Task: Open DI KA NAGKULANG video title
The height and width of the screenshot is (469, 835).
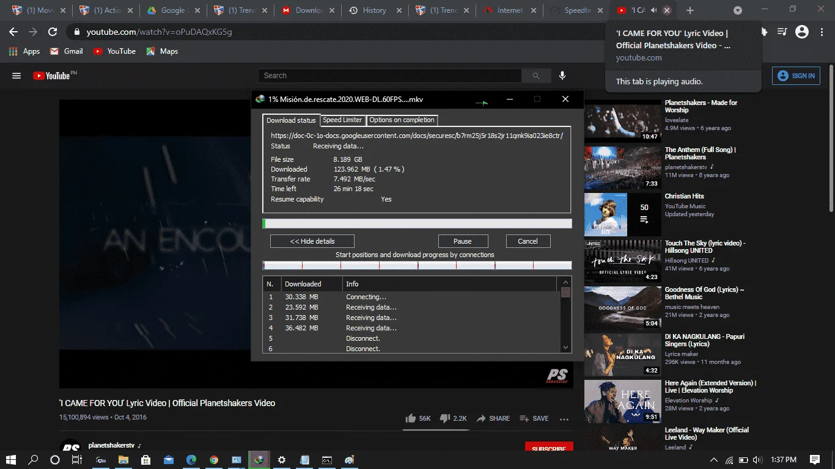Action: (705, 340)
